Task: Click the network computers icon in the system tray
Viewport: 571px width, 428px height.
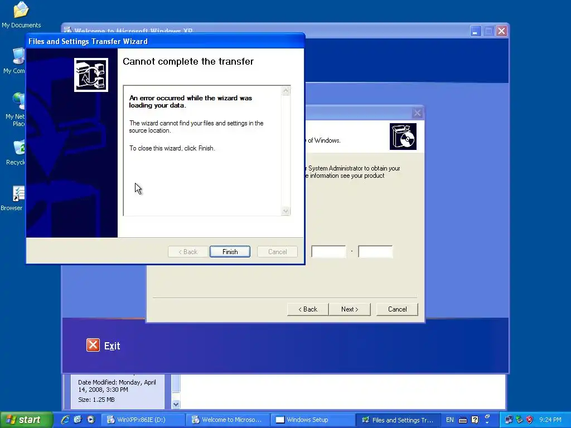Action: pos(509,420)
